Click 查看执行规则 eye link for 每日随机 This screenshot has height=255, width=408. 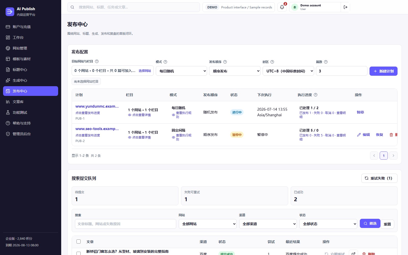pyautogui.click(x=182, y=115)
